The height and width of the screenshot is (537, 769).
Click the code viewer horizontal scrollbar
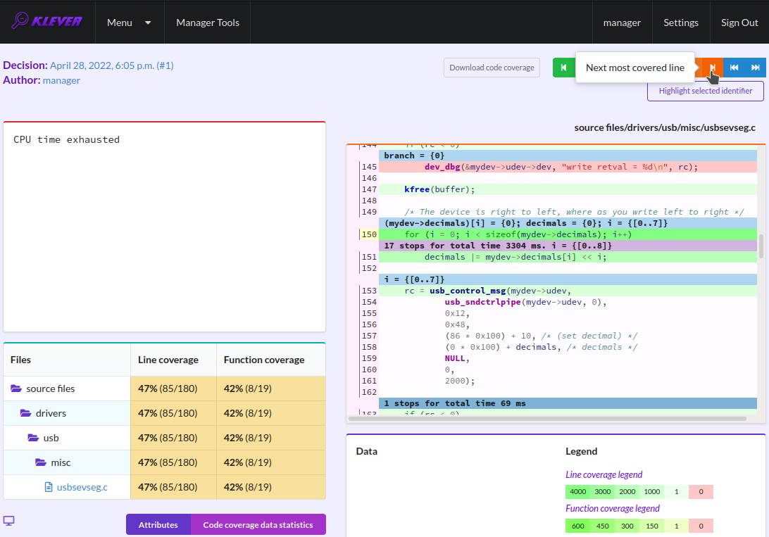[547, 419]
